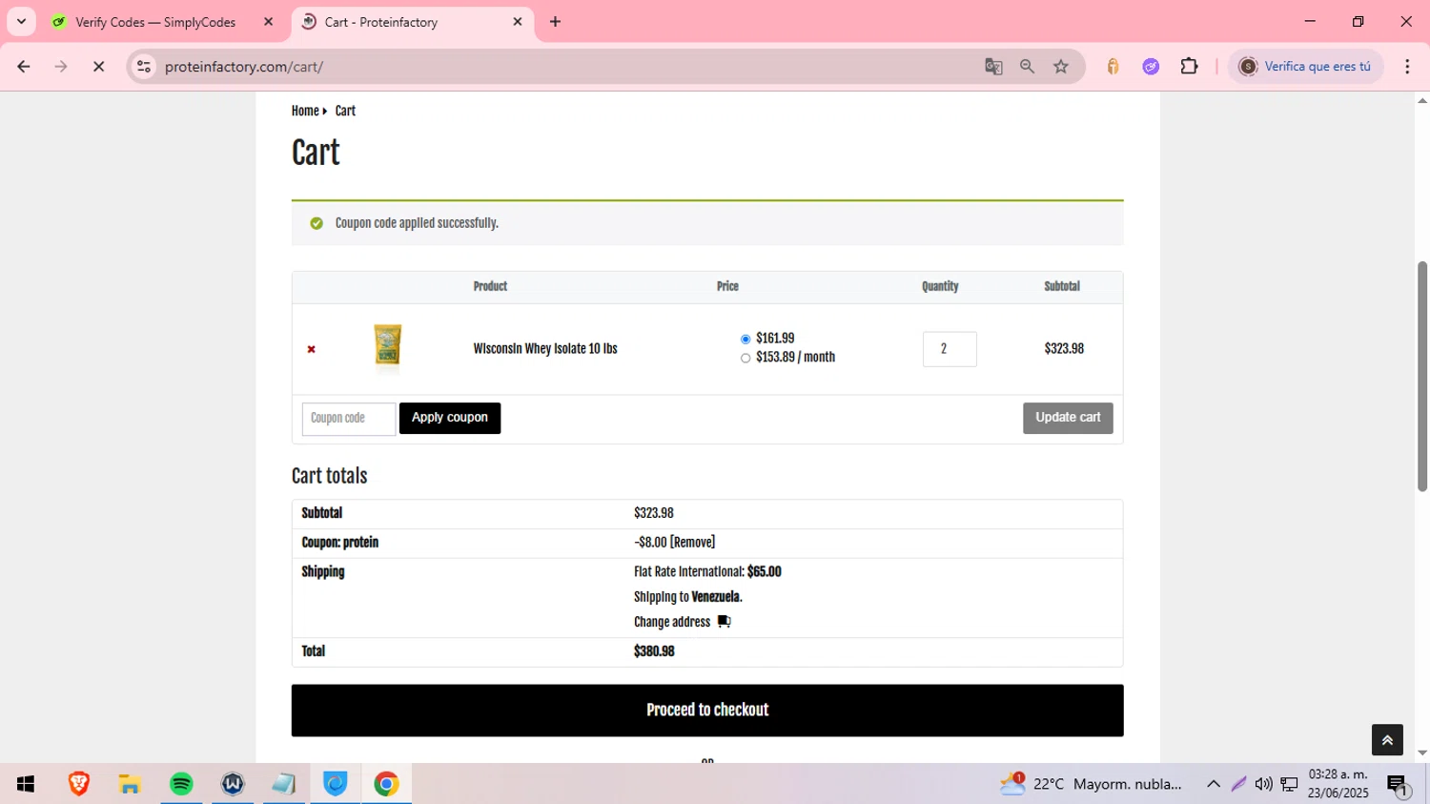Screen dimensions: 1430x804
Task: Open the clock showing 03:28 a. m.
Action: coord(1338,784)
